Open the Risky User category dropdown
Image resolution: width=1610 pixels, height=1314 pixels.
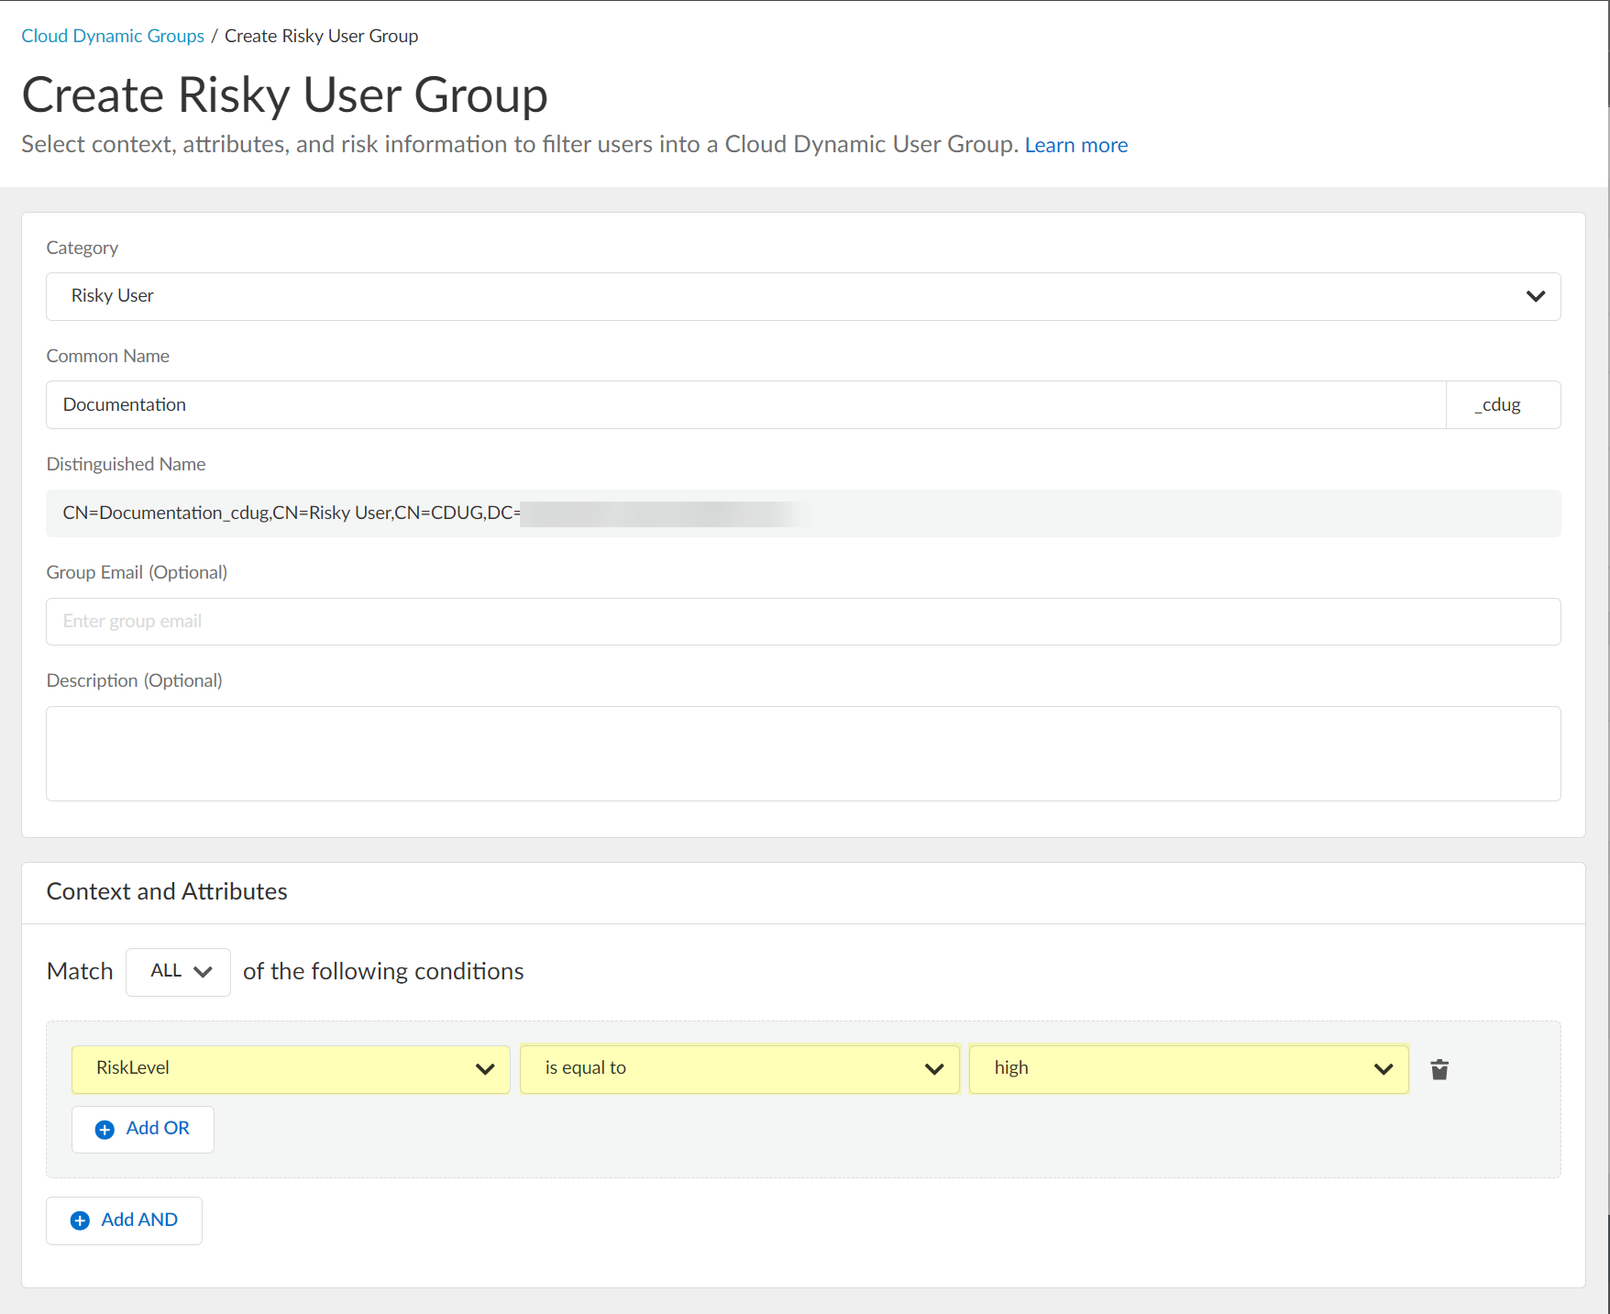click(x=802, y=296)
